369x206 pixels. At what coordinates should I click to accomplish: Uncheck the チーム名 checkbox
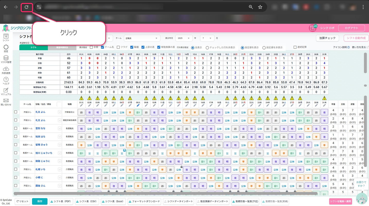pyautogui.click(x=103, y=47)
